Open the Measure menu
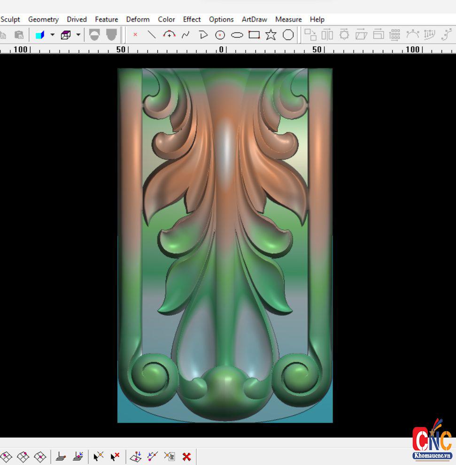 pyautogui.click(x=288, y=19)
